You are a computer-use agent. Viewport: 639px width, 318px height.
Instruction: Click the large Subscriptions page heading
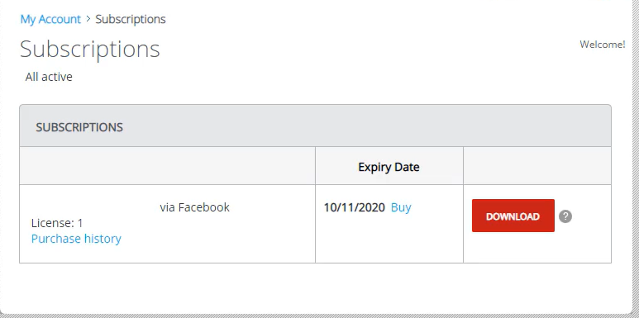click(x=89, y=49)
